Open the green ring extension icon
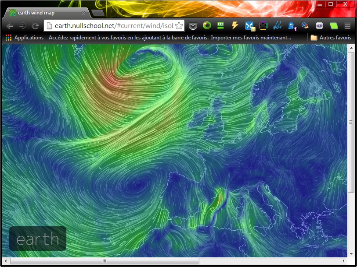Viewport: 357px width, 267px height. (207, 25)
